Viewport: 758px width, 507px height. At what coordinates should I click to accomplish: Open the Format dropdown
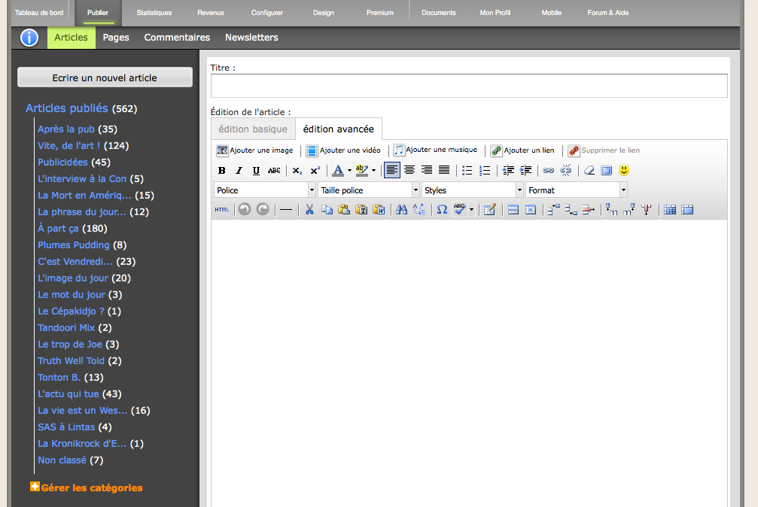pyautogui.click(x=577, y=190)
